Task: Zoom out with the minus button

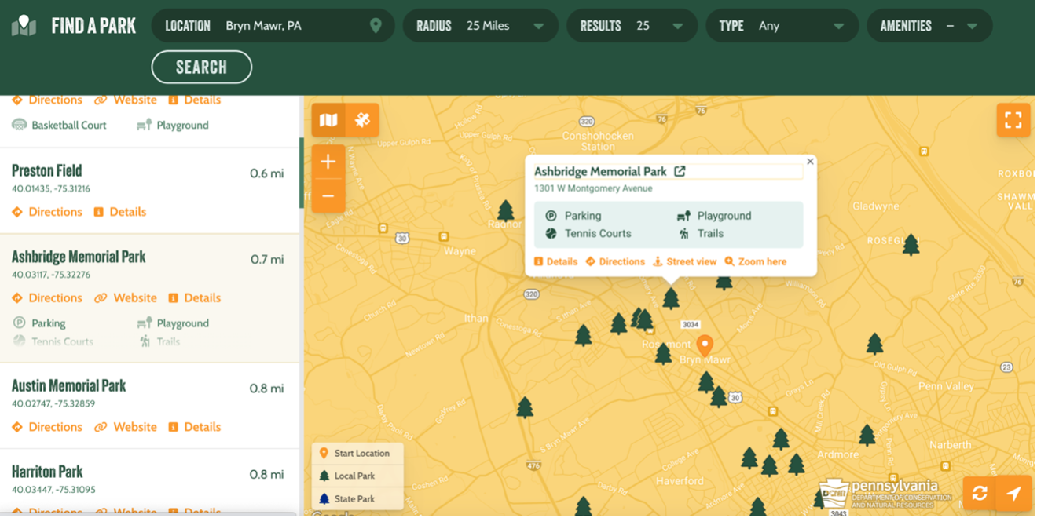Action: click(x=328, y=196)
